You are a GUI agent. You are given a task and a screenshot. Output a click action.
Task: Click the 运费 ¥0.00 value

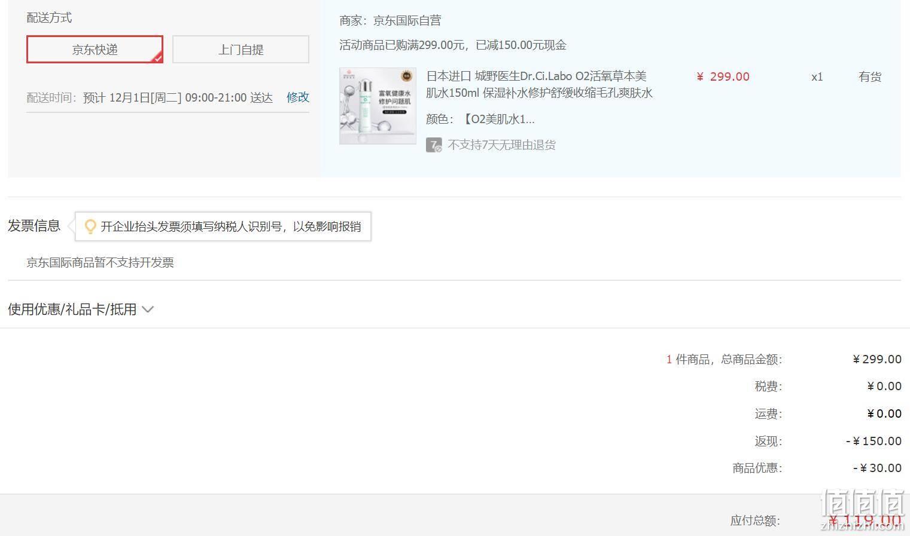[x=884, y=414]
